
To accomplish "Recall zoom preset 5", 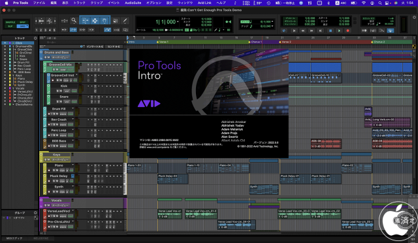I will (x=54, y=30).
